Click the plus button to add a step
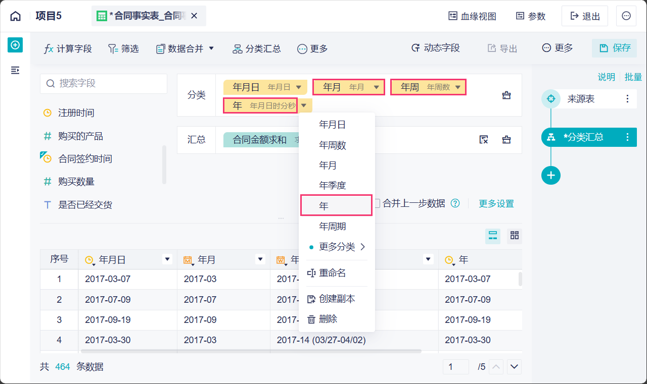 point(551,175)
